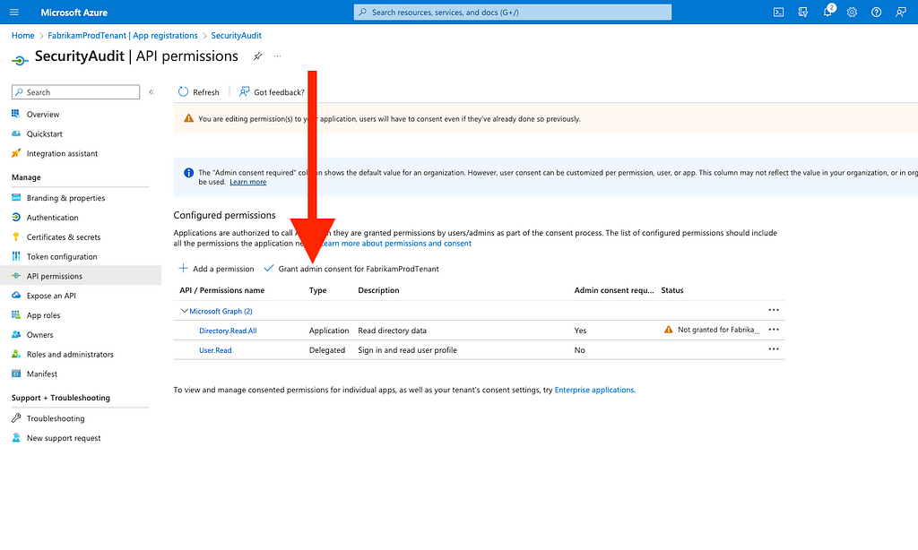The image size is (918, 550).
Task: Open the Help question mark icon
Action: (x=877, y=13)
